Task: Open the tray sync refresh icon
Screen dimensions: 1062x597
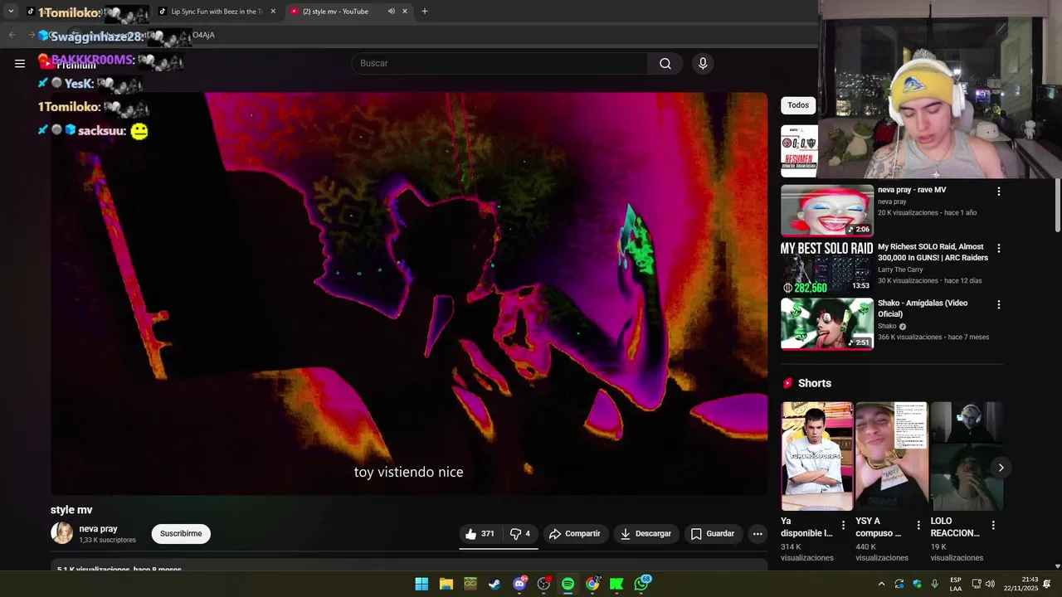Action: click(899, 584)
